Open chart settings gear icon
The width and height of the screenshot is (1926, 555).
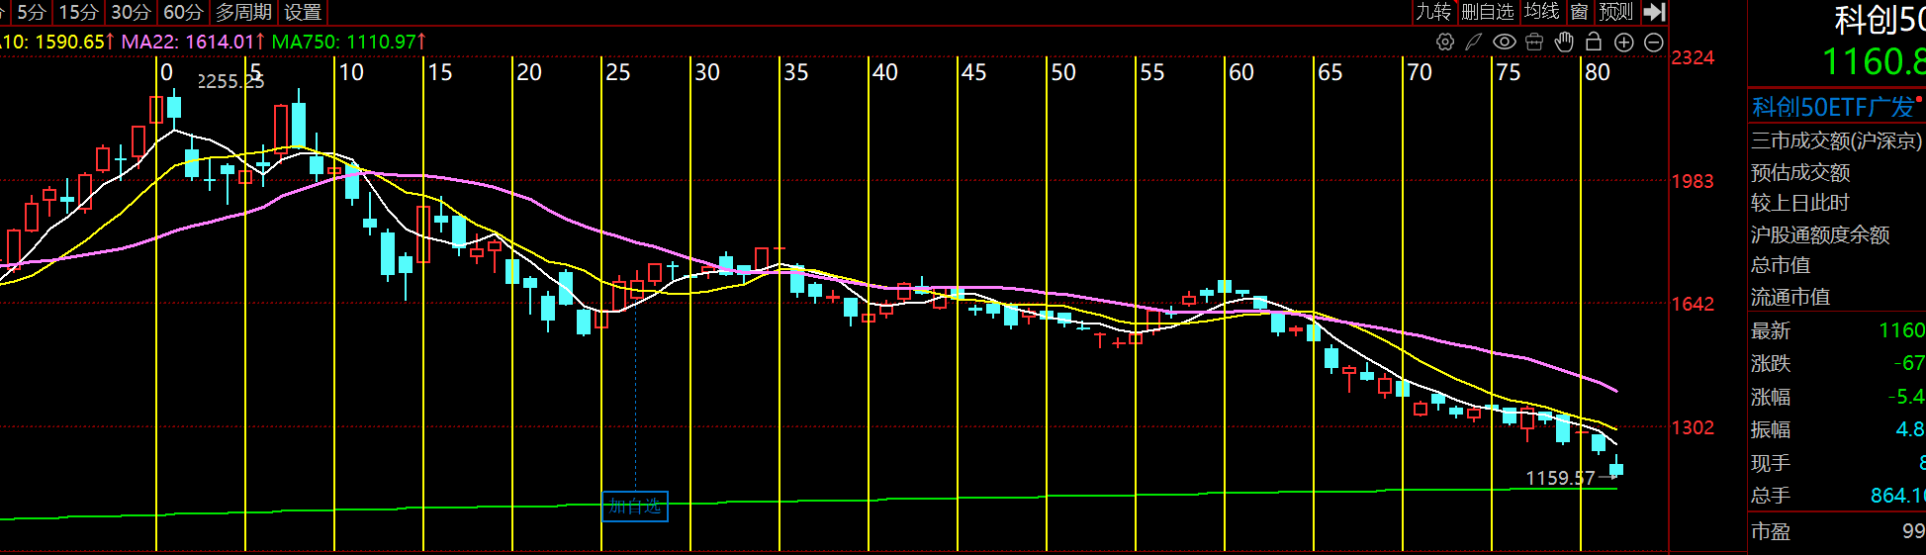tap(1445, 42)
